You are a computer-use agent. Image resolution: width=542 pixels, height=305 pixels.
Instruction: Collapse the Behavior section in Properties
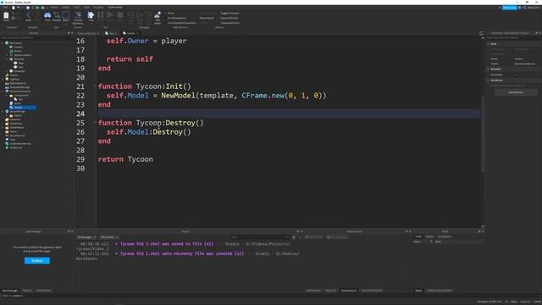pyautogui.click(x=489, y=69)
